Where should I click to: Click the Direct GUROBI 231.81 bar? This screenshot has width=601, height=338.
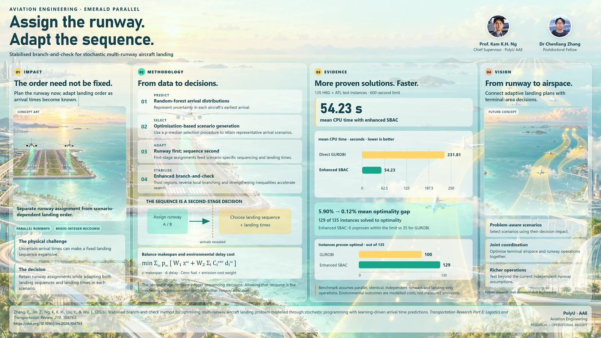point(403,155)
